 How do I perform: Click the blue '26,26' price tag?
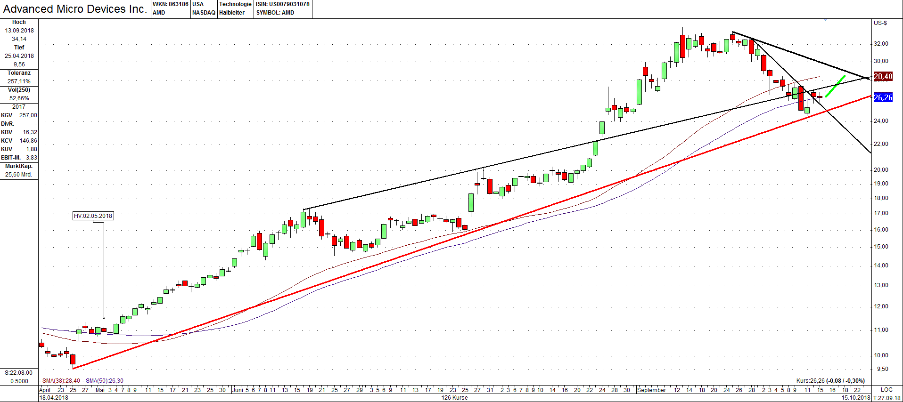(883, 97)
